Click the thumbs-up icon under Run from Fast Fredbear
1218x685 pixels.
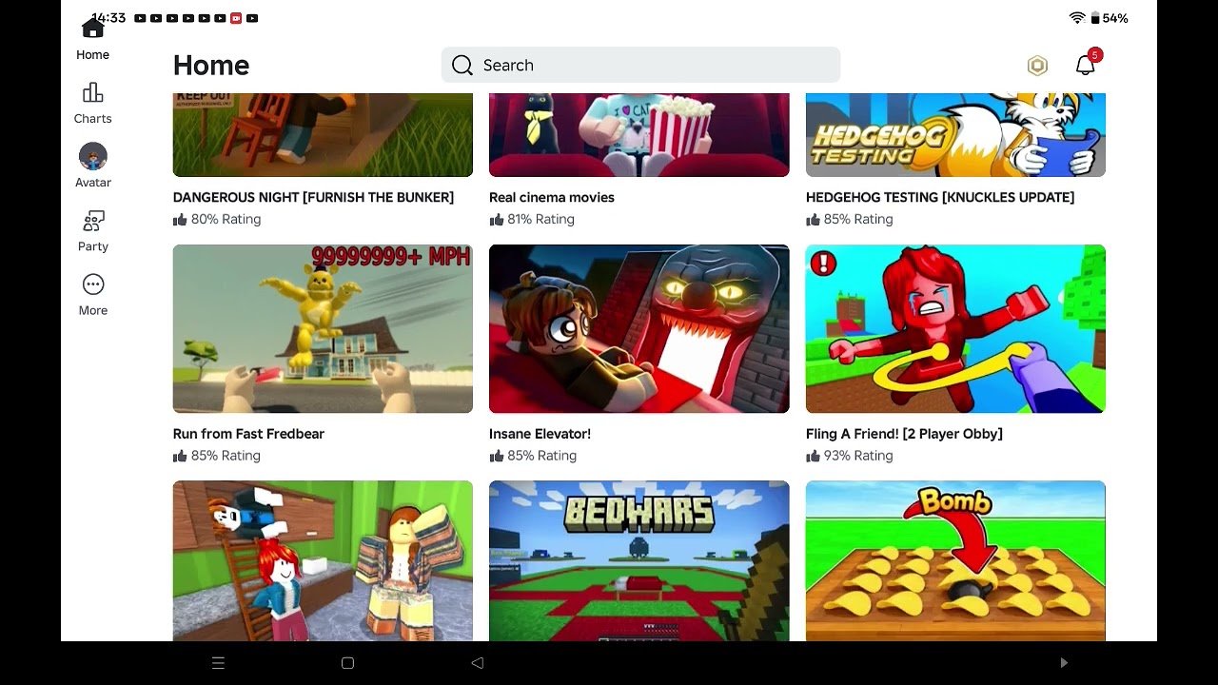pos(180,456)
